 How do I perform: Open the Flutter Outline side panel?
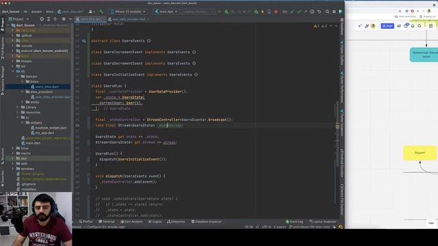(342, 53)
